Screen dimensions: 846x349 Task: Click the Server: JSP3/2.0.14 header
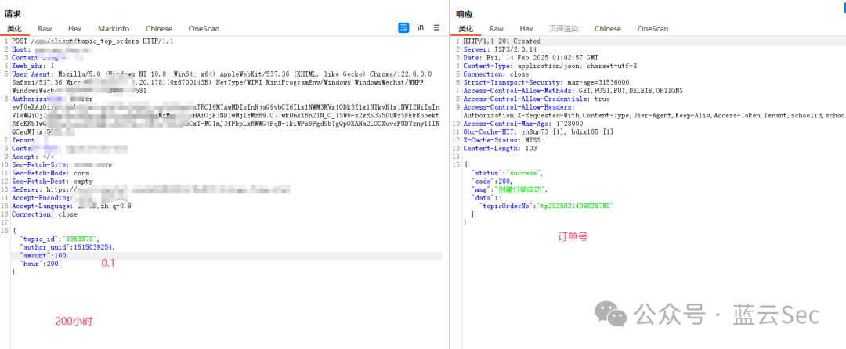[x=499, y=49]
